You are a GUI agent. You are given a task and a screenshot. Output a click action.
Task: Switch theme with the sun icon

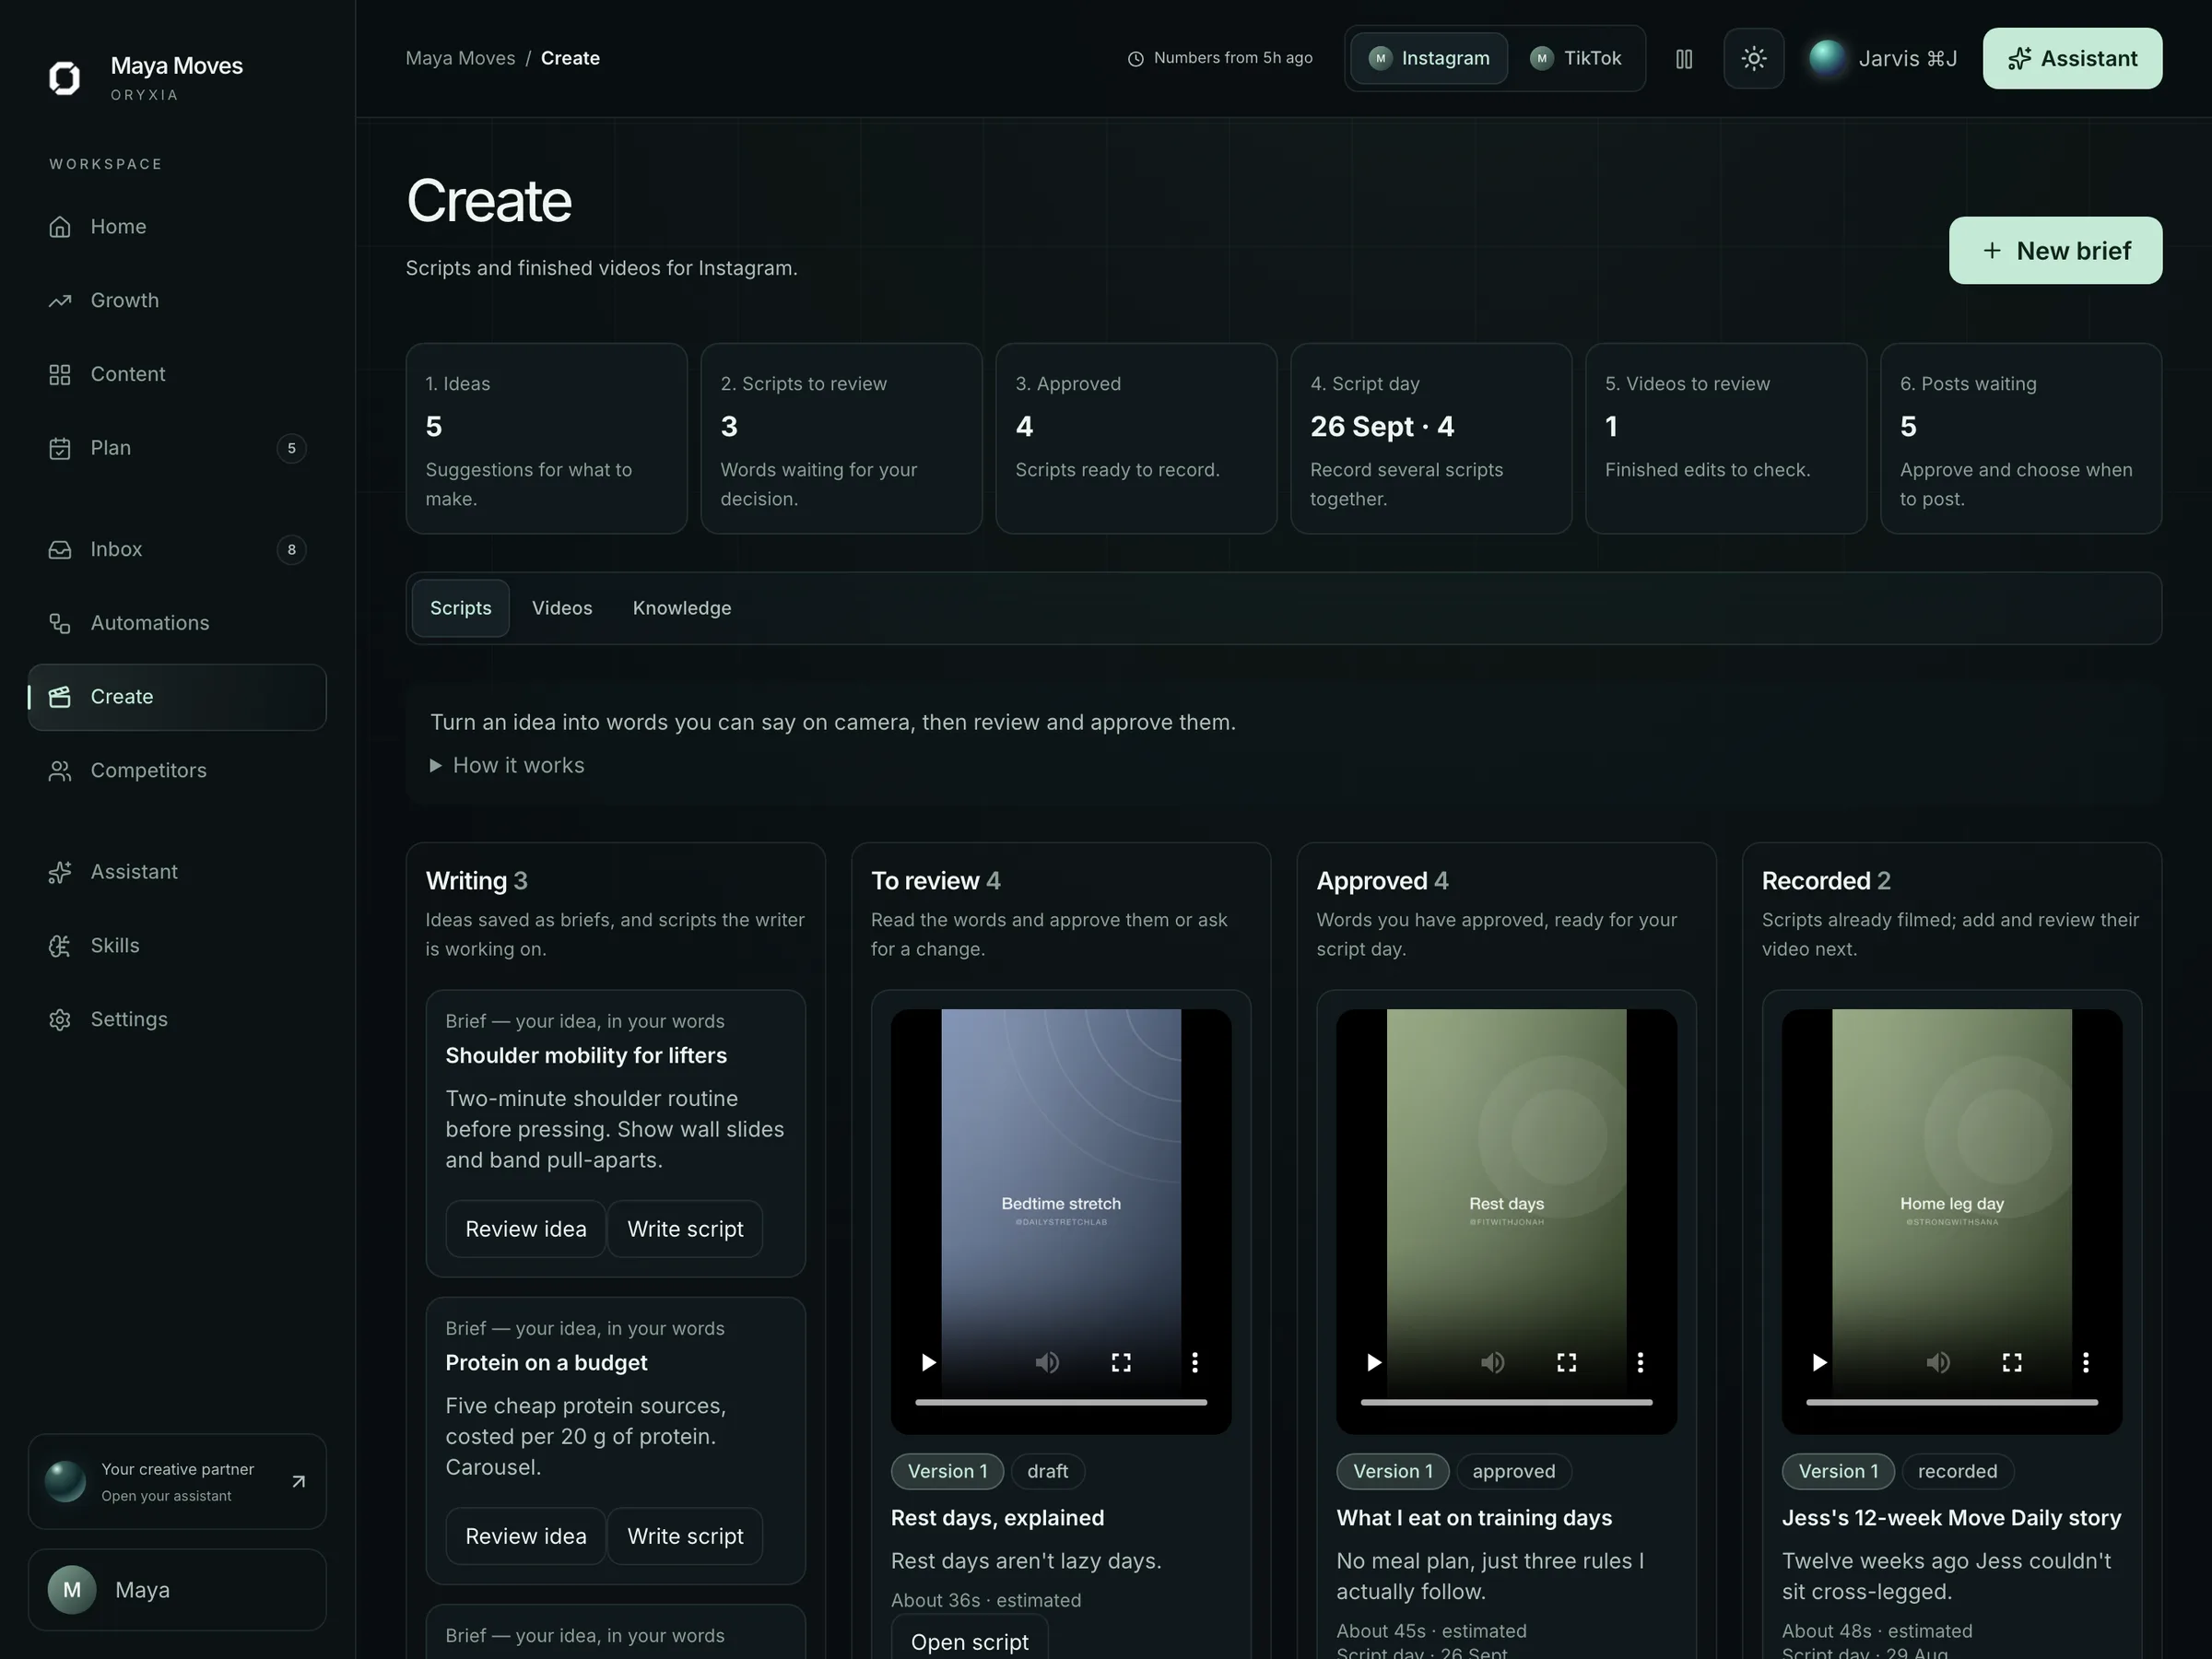[x=1754, y=59]
